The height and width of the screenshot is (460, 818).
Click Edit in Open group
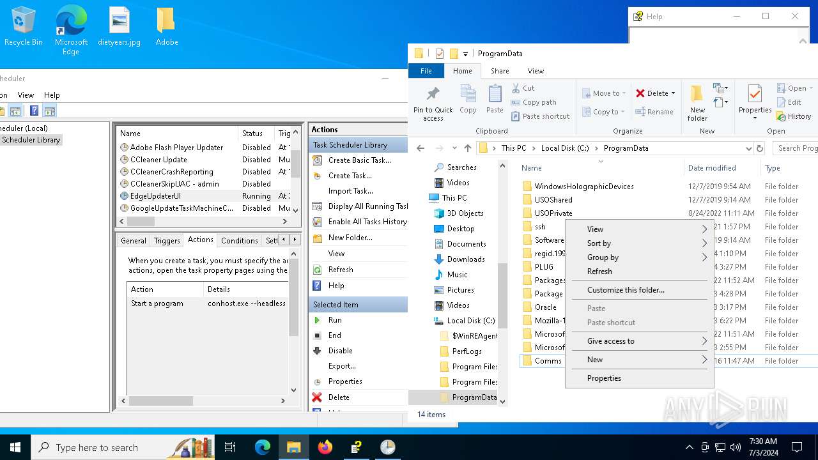pos(789,102)
